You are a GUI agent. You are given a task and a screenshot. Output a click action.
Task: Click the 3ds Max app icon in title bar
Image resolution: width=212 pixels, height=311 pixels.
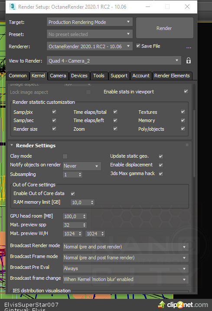pos(13,7)
